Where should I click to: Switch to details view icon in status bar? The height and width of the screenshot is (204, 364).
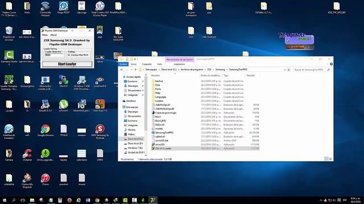coord(326,159)
